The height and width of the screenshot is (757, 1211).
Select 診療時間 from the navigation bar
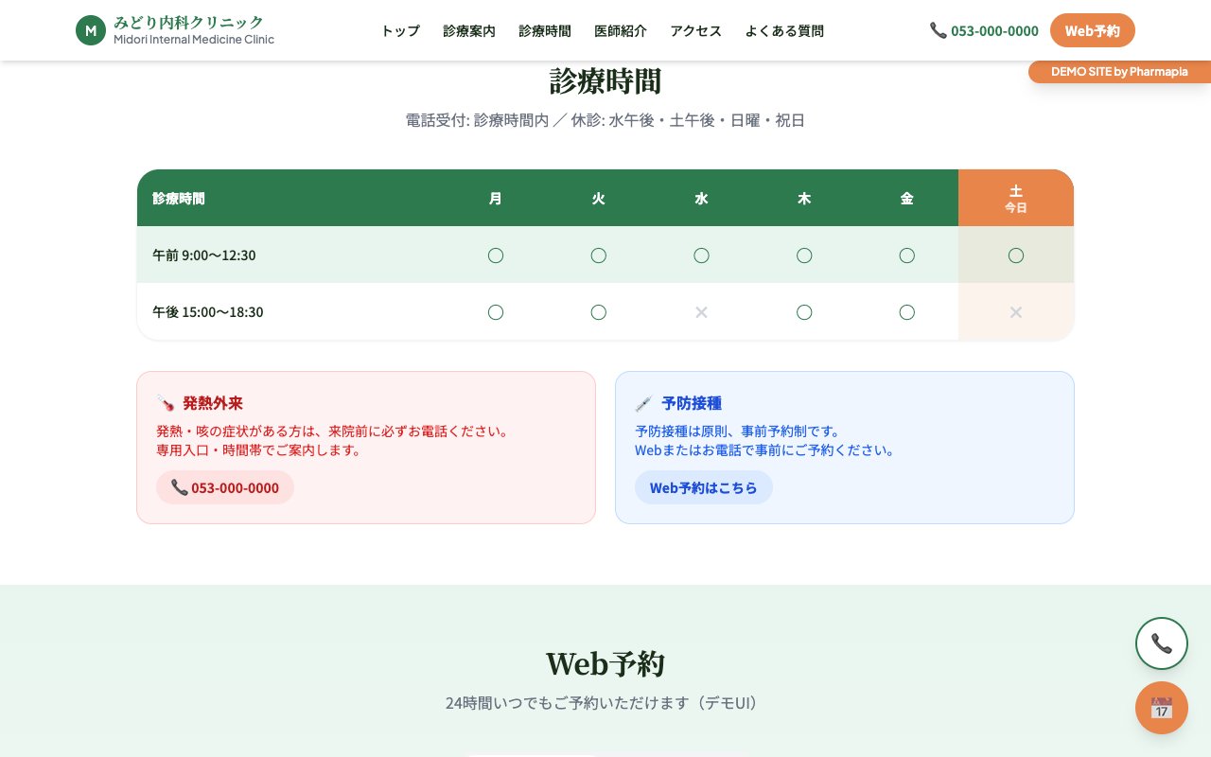(545, 30)
